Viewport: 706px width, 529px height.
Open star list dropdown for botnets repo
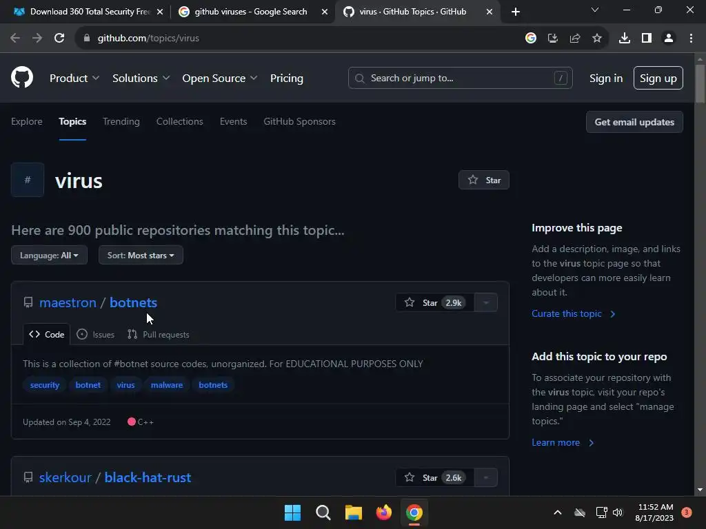[x=486, y=303]
